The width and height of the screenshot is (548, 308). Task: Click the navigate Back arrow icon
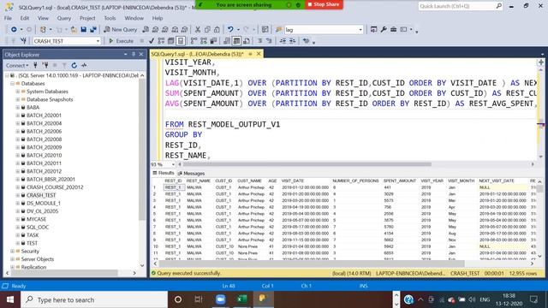pos(14,30)
